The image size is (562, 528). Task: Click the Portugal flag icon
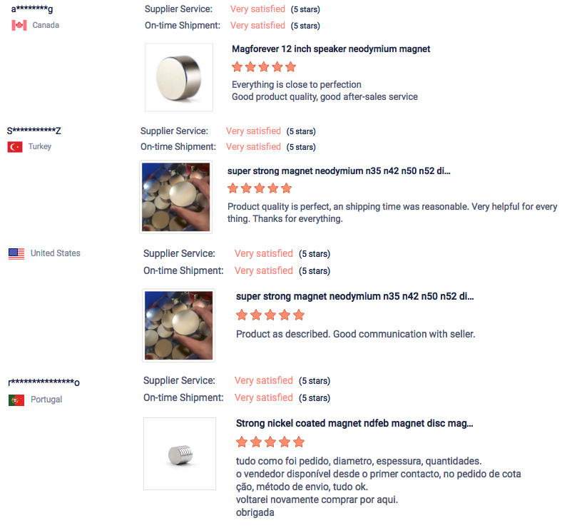(16, 400)
